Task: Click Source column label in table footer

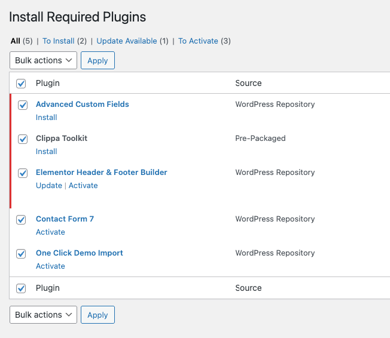Action: pyautogui.click(x=248, y=288)
